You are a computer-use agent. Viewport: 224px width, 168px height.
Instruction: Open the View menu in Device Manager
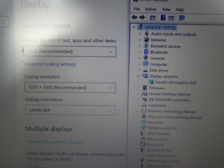tap(166, 10)
